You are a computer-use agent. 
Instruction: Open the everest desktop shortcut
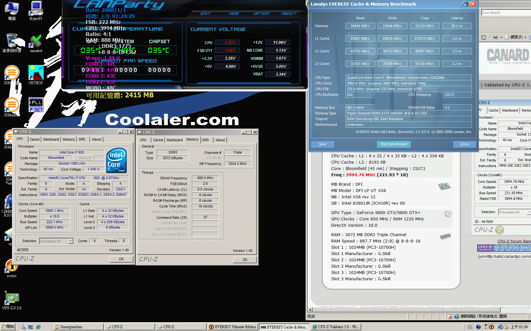pyautogui.click(x=12, y=268)
